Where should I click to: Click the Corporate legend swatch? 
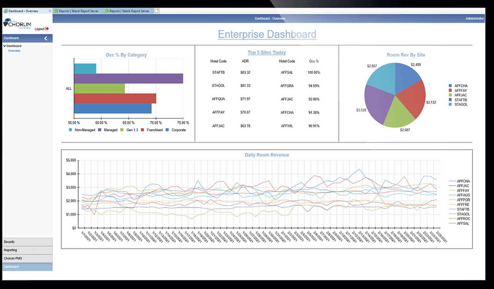(x=167, y=130)
